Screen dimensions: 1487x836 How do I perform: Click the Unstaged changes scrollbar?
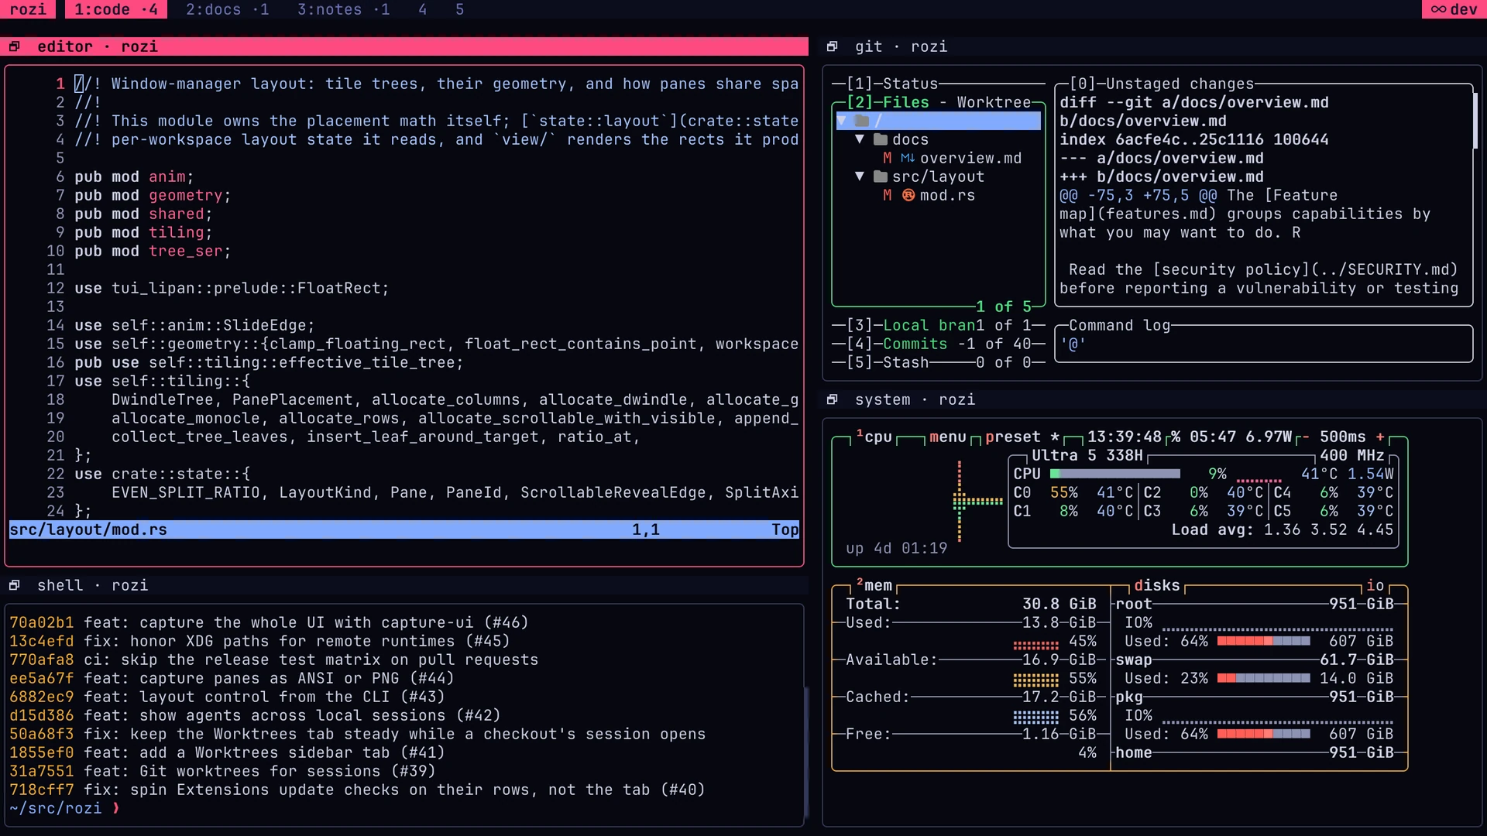(x=1475, y=121)
